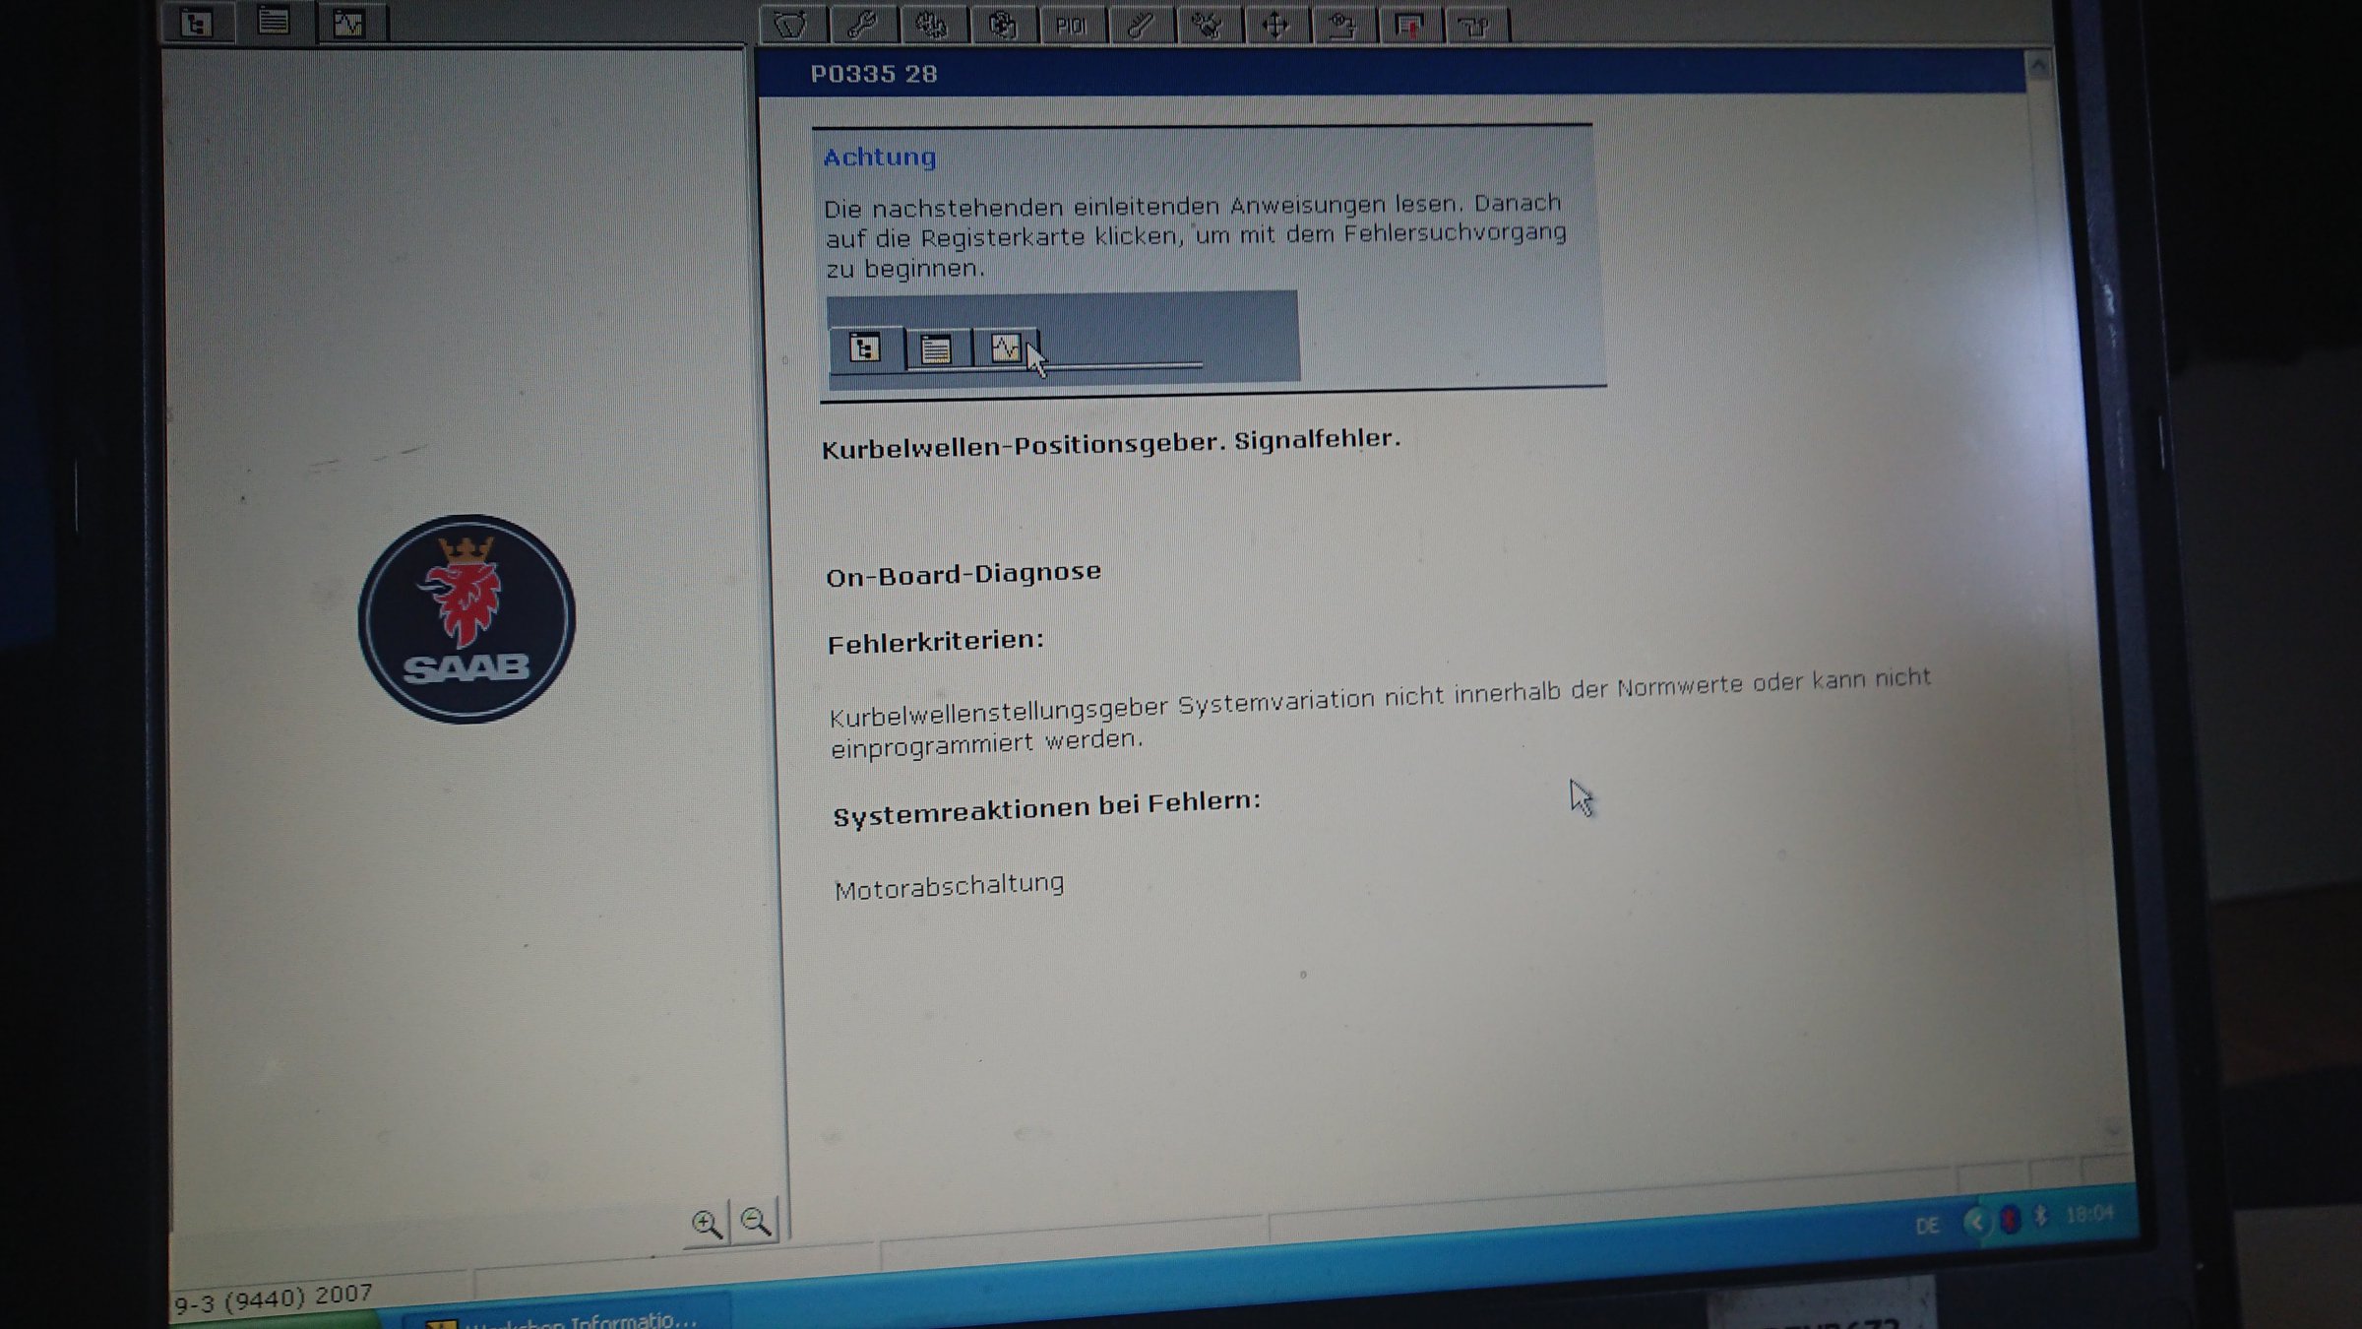Zoom out with the minus magnifier
Viewport: 2362px width, 1329px height.
point(756,1221)
